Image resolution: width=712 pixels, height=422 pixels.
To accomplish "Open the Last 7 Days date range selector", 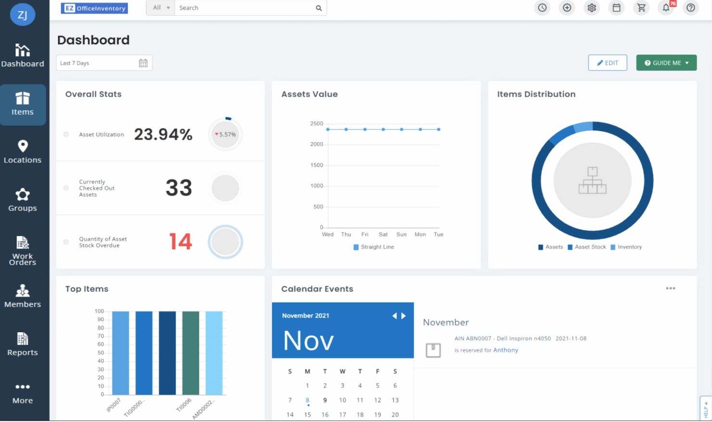I will point(104,63).
